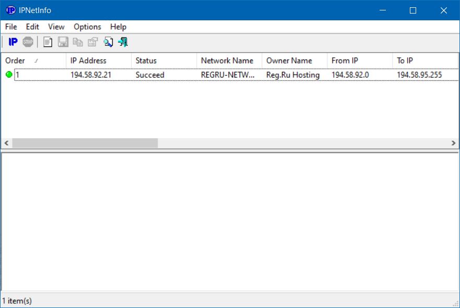Image resolution: width=460 pixels, height=308 pixels.
Task: Sort by the From IP column header
Action: [x=360, y=60]
